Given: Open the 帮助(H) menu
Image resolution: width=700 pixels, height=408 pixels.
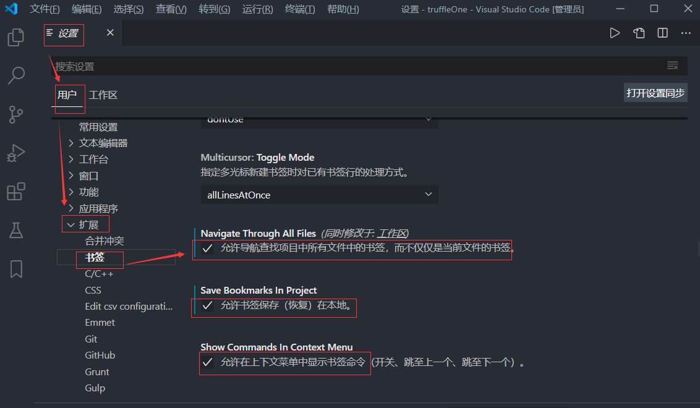Looking at the screenshot, I should 343,9.
